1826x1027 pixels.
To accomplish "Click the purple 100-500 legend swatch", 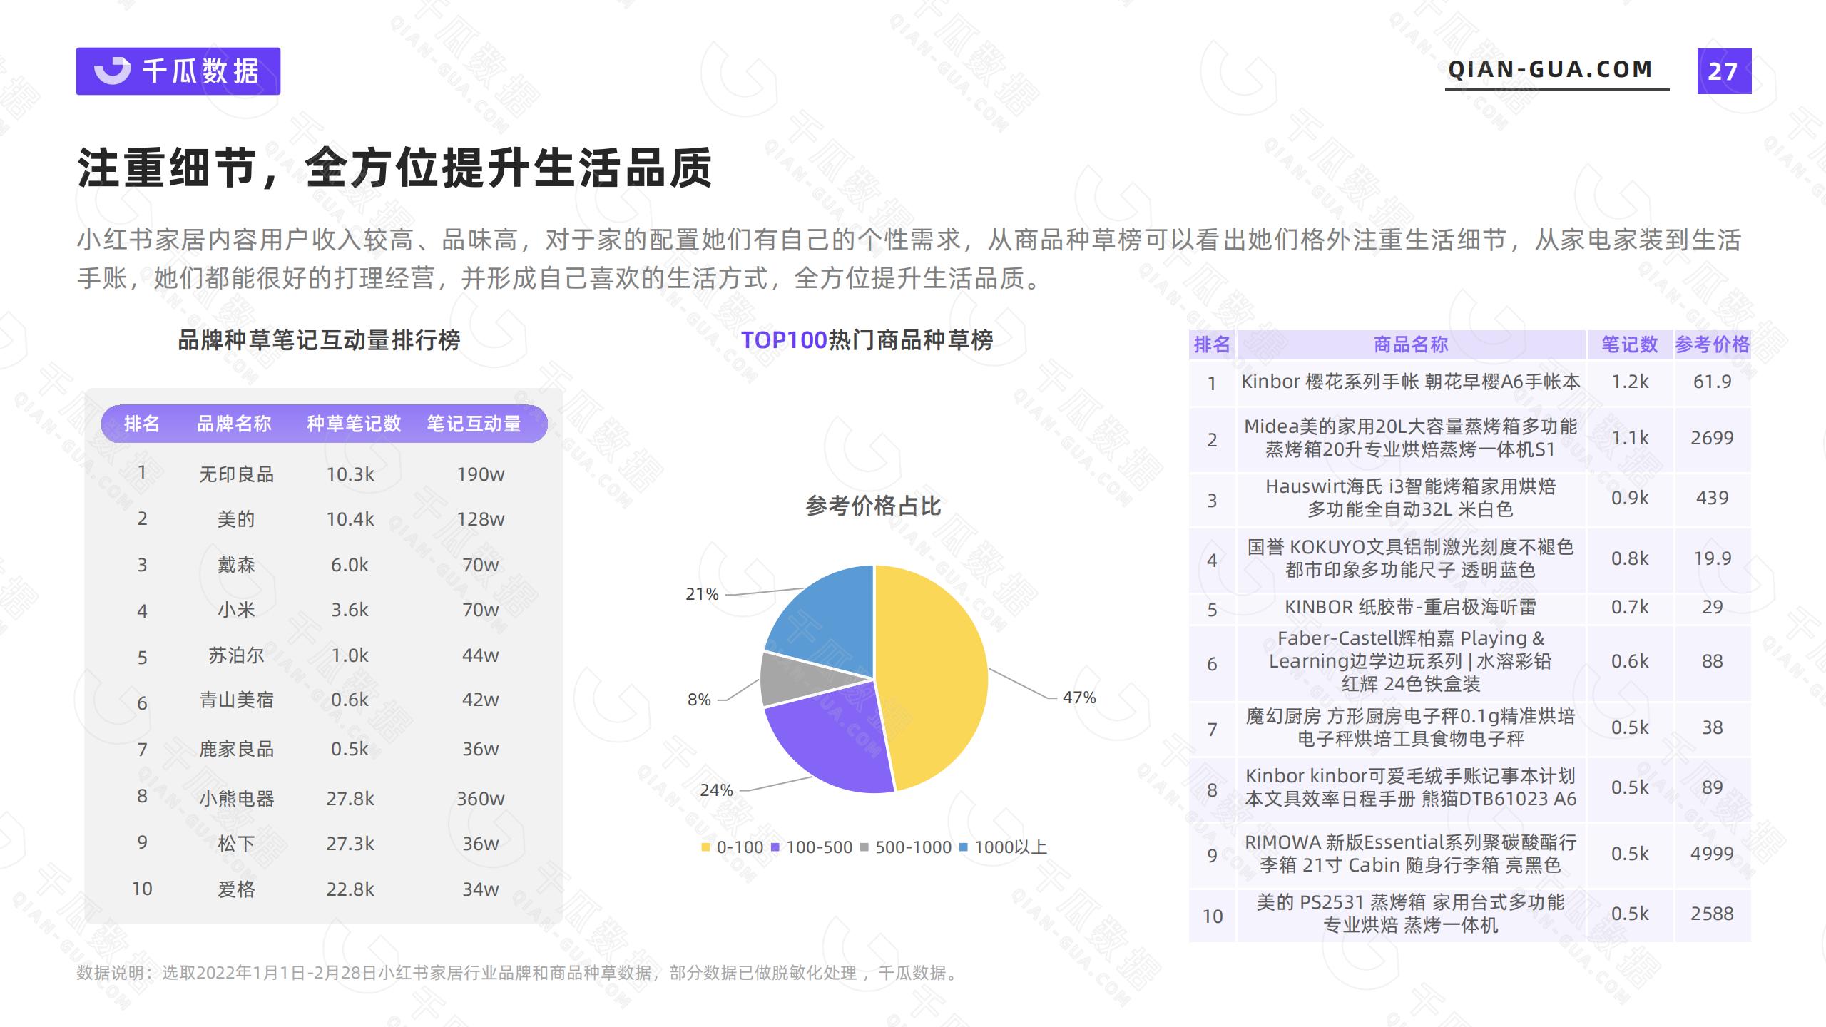I will [x=775, y=847].
